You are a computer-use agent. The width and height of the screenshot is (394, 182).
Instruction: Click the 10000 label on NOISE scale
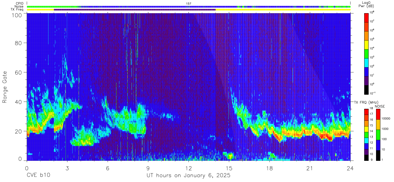pyautogui.click(x=386, y=118)
